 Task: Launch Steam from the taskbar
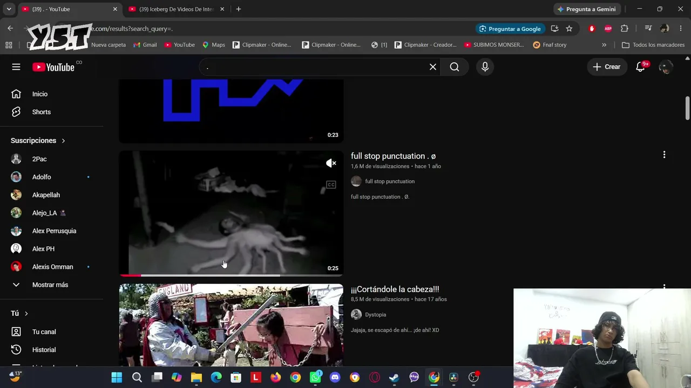point(394,377)
